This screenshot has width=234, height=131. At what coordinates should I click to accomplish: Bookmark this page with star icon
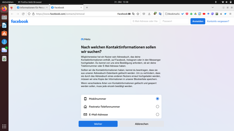138,14
